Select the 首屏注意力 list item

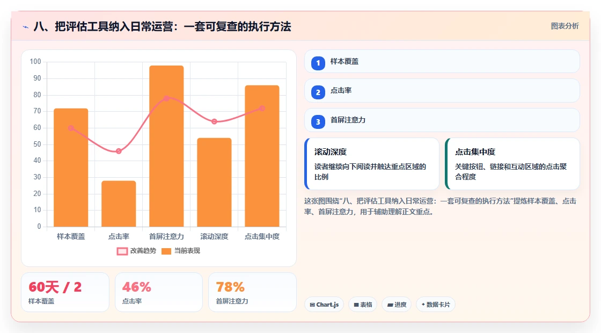tap(442, 120)
